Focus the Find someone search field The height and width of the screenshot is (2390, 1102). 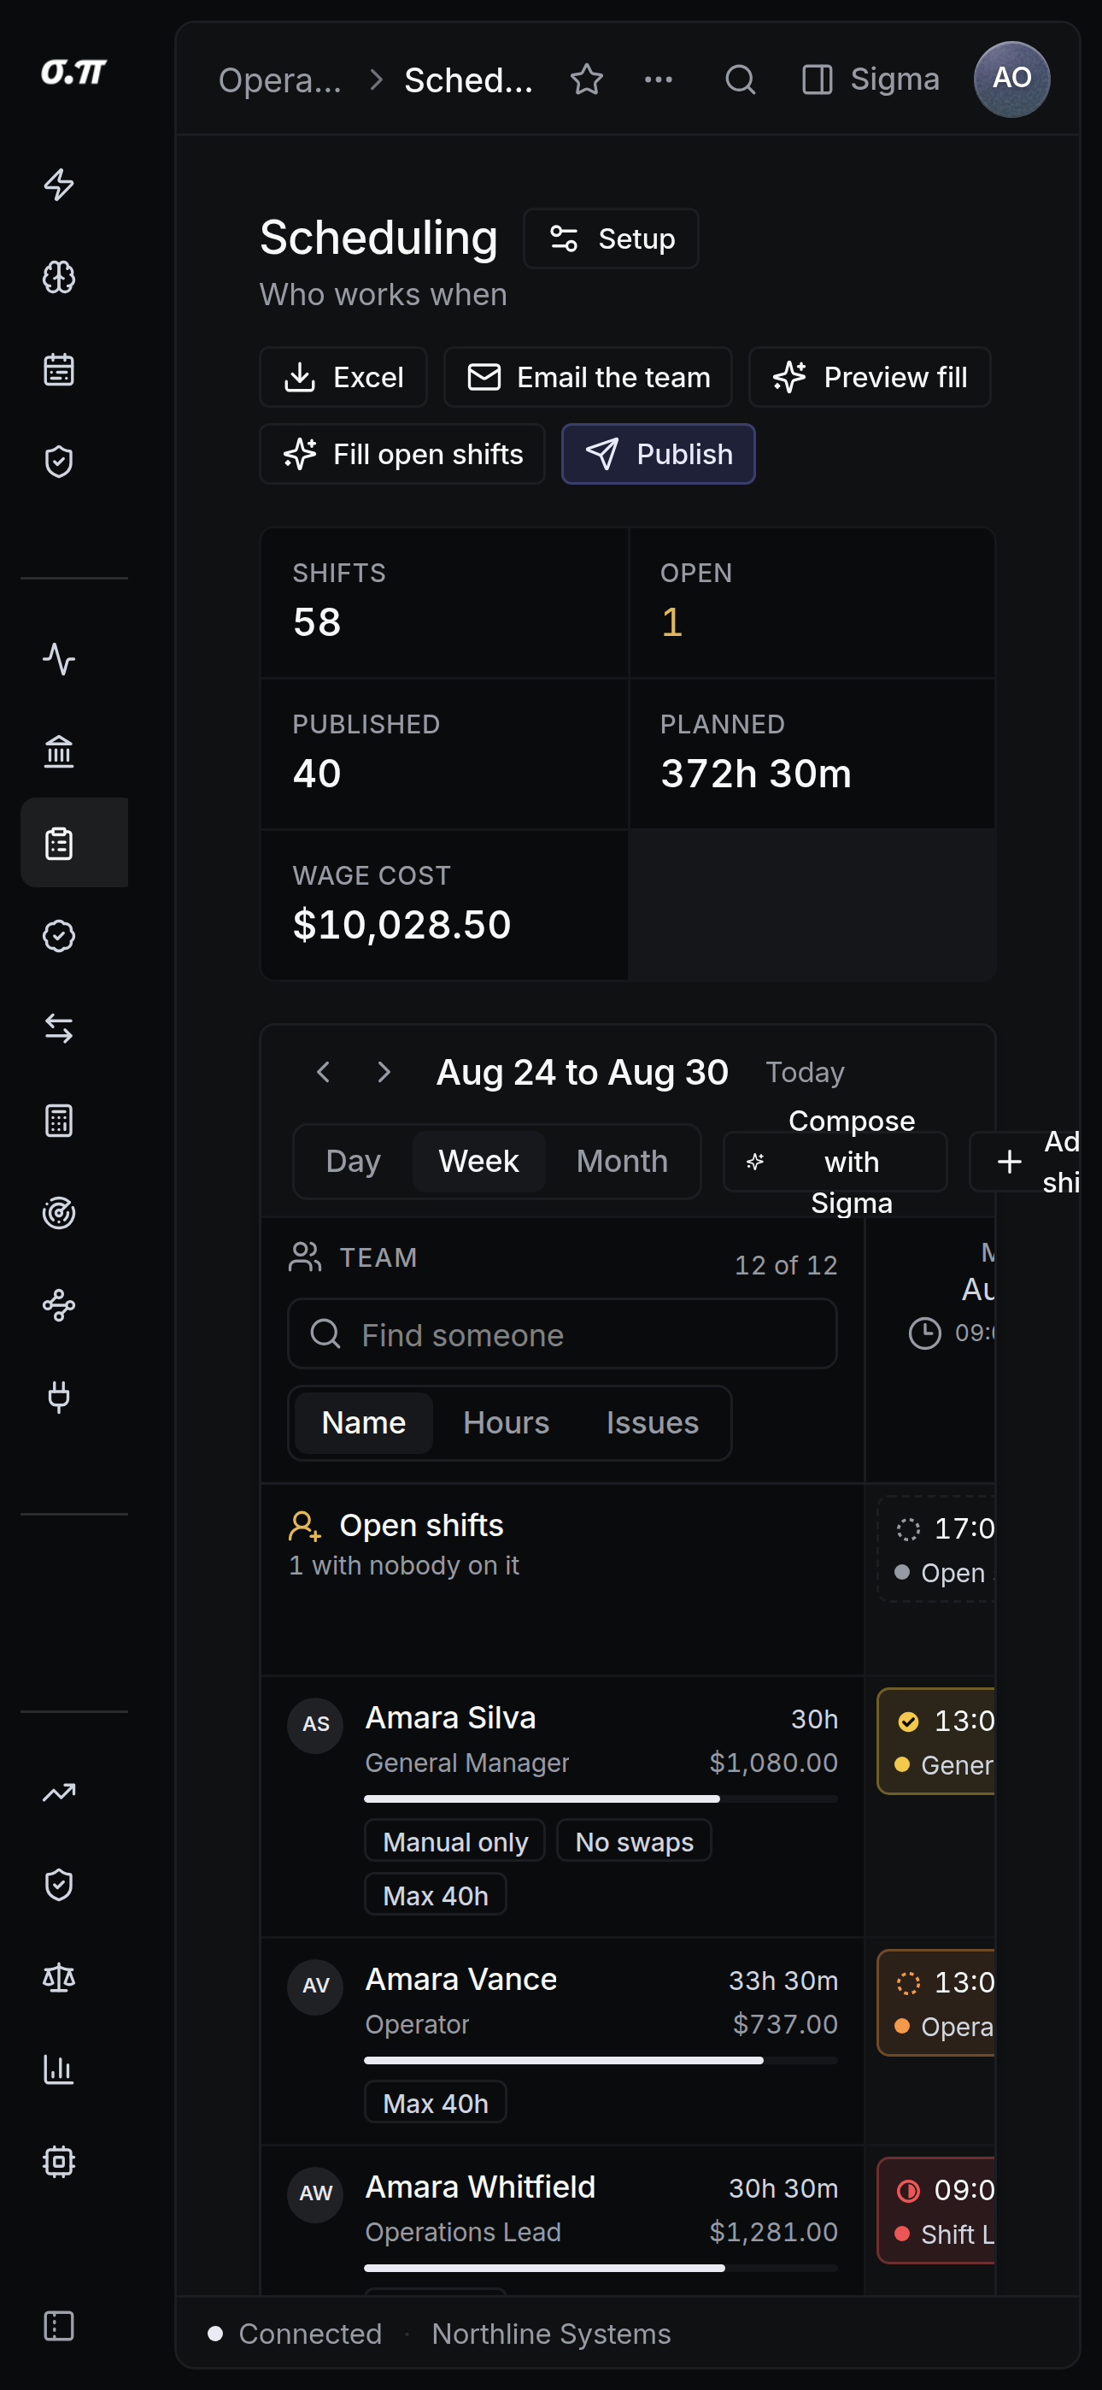pos(562,1334)
